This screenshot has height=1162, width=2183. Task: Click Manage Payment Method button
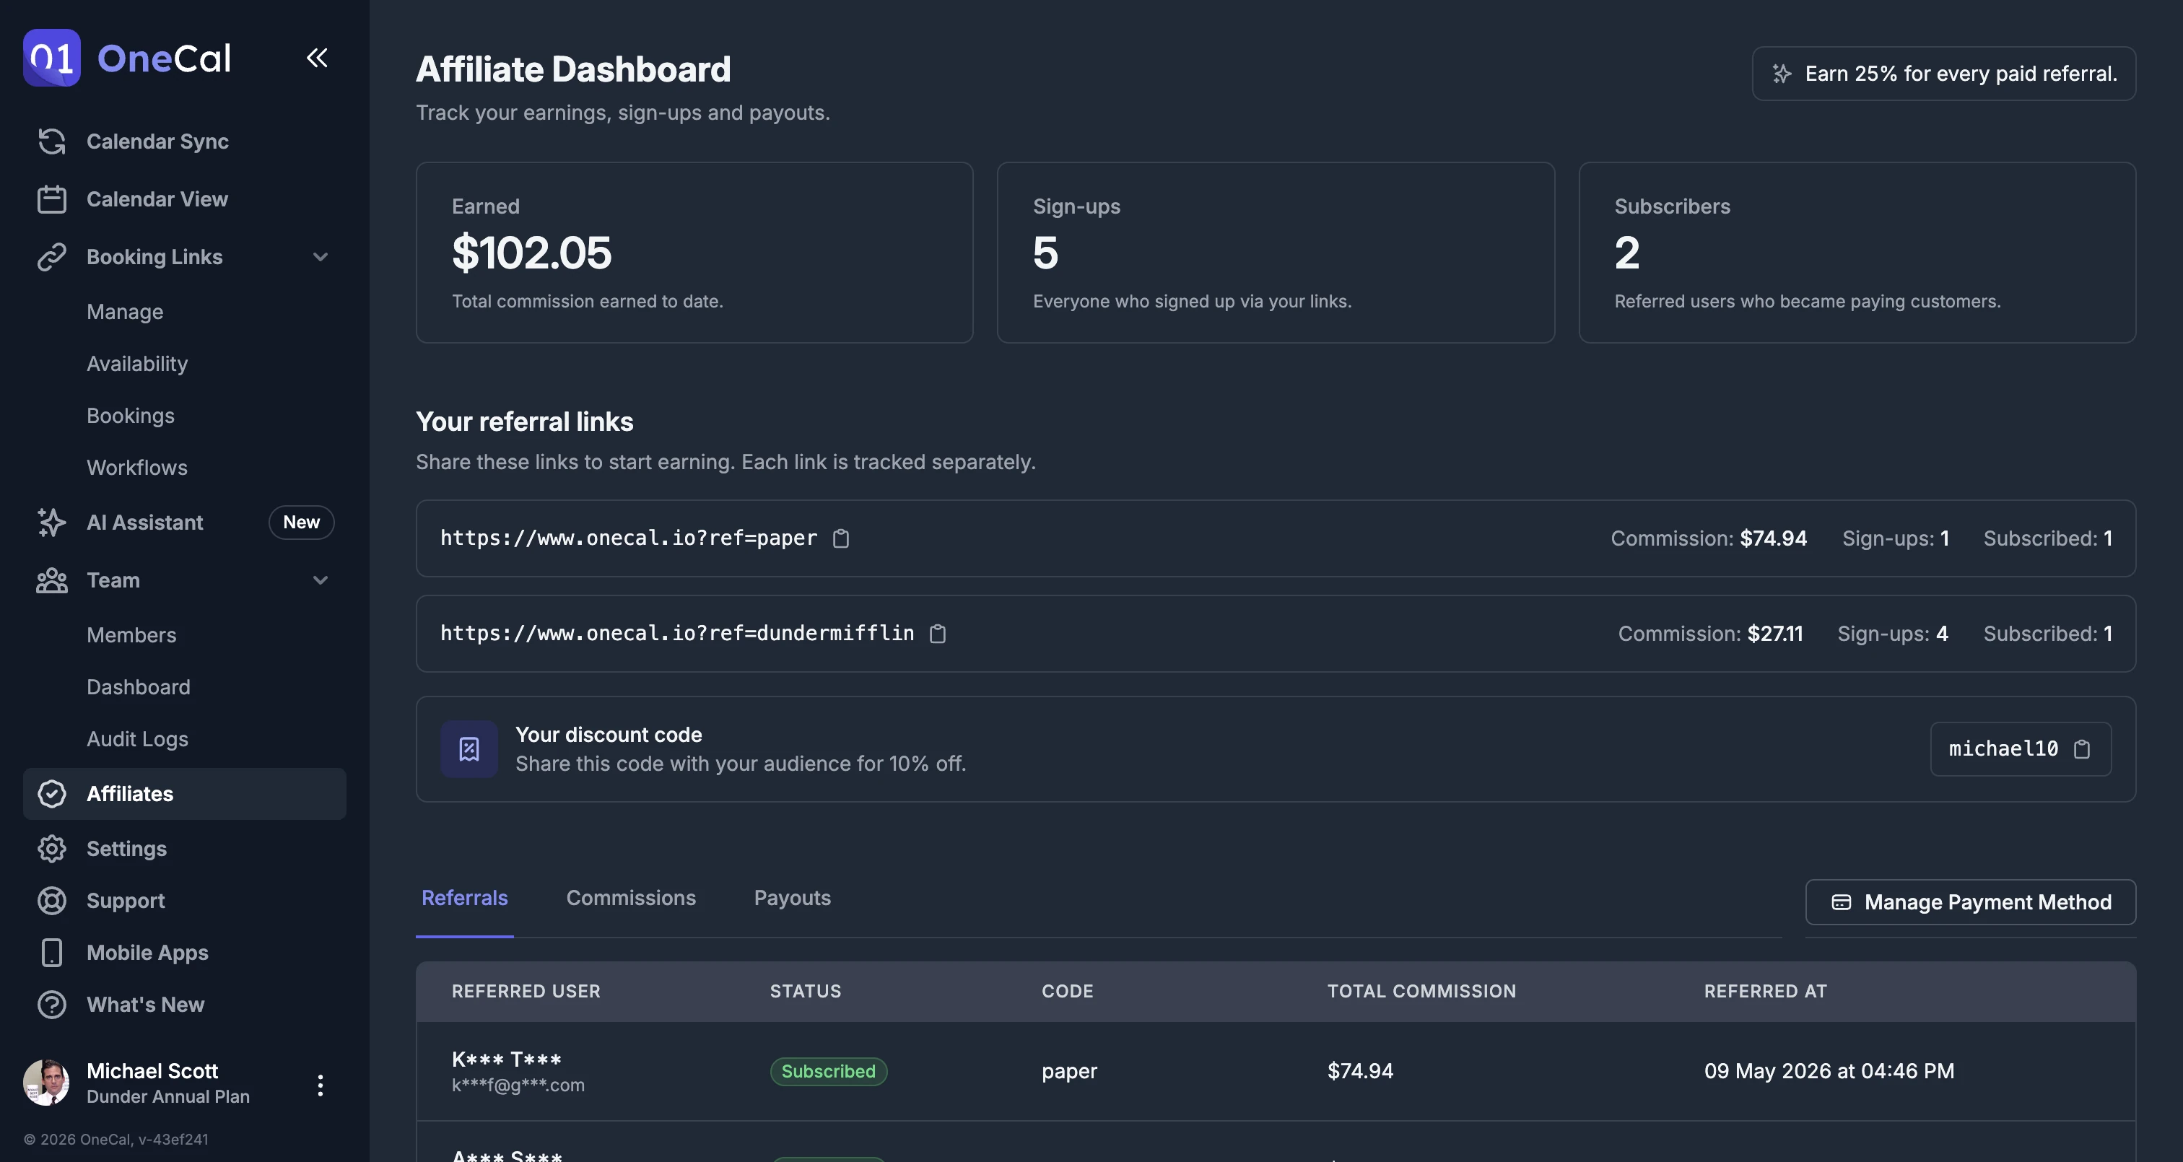tap(1970, 901)
